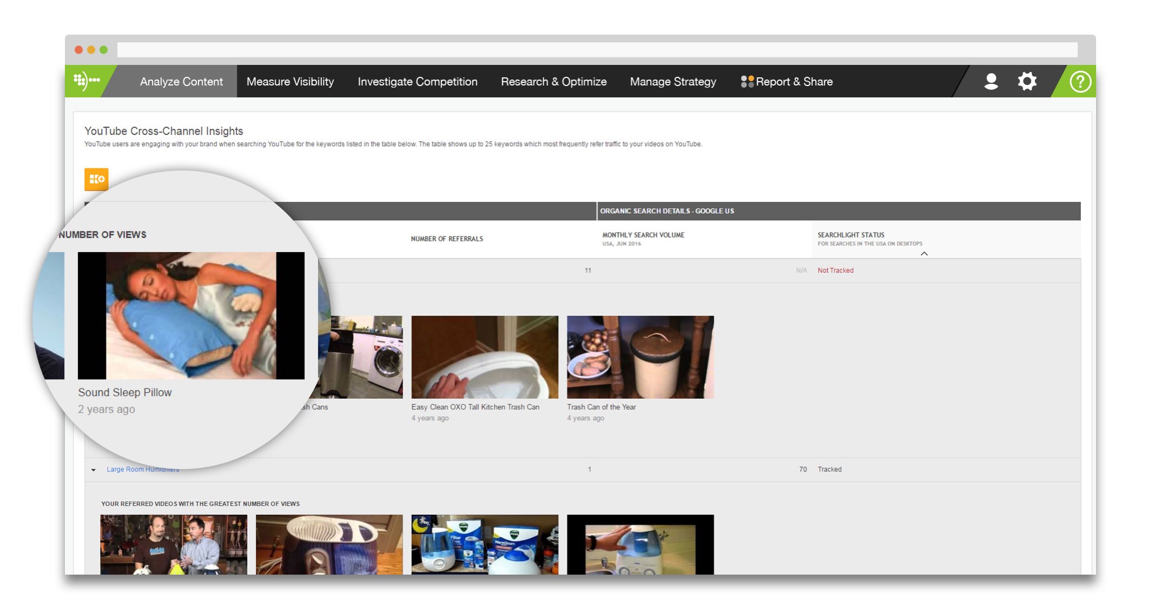Click the Not Tracked status link
This screenshot has width=1161, height=606.
tap(835, 271)
